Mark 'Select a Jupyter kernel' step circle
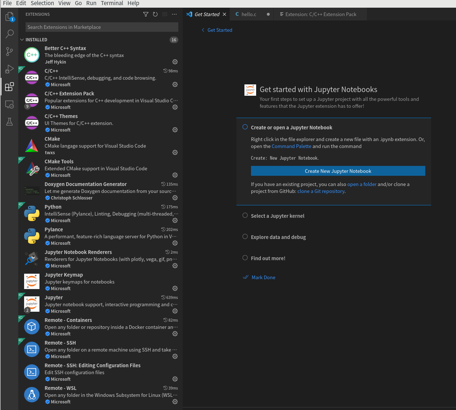The image size is (456, 410). point(245,216)
